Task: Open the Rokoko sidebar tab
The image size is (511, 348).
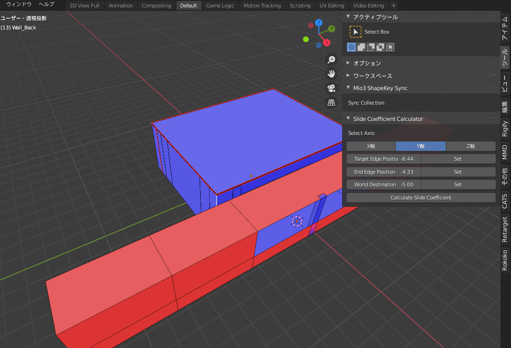Action: (x=505, y=260)
